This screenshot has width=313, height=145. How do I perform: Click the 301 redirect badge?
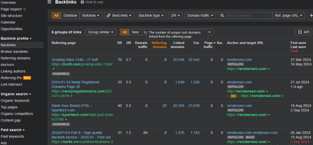(x=233, y=96)
